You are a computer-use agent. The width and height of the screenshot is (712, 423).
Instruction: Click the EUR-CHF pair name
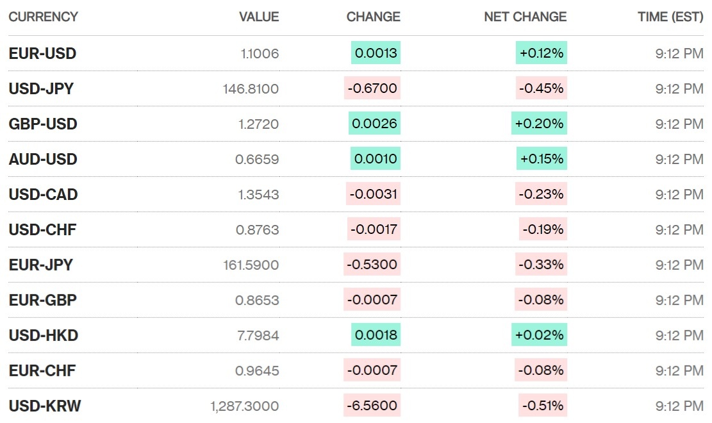42,370
